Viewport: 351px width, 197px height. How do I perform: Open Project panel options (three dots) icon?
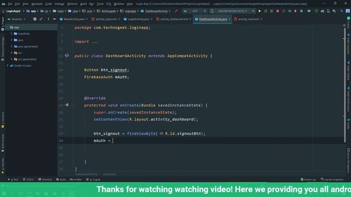click(48, 19)
